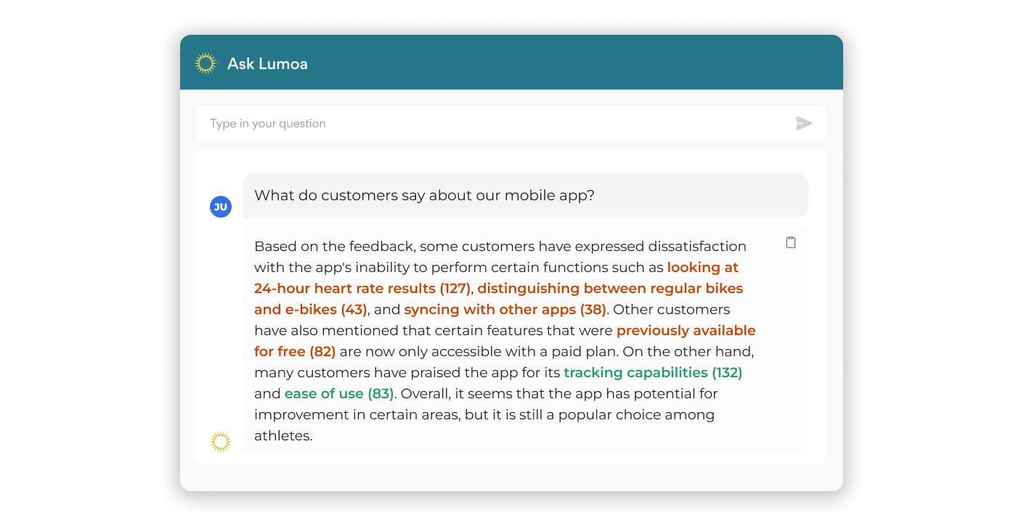
Task: Focus the 'Type in your question' field
Action: (511, 123)
